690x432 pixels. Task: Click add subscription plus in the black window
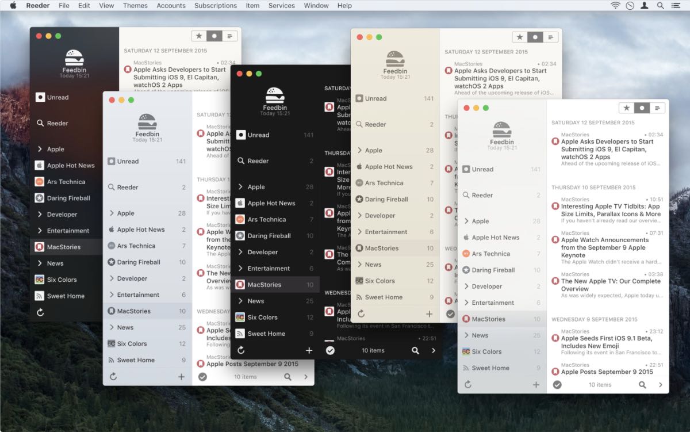(309, 350)
